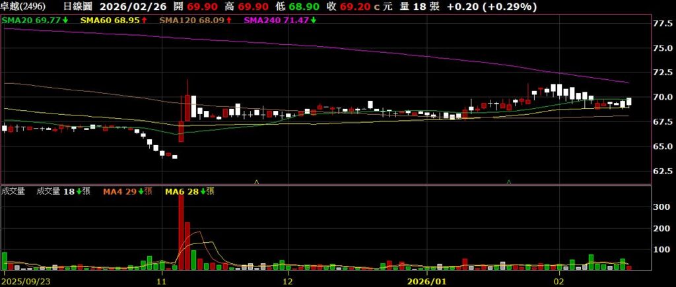This screenshot has width=676, height=287.
Task: Select the magenta SMA240 71.47 label
Action: coord(276,21)
